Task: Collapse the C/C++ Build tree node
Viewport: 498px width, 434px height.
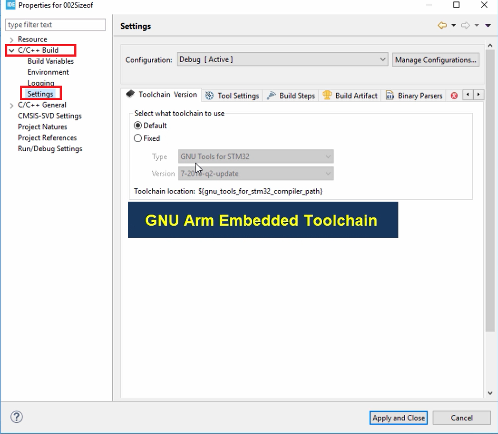Action: [x=11, y=51]
